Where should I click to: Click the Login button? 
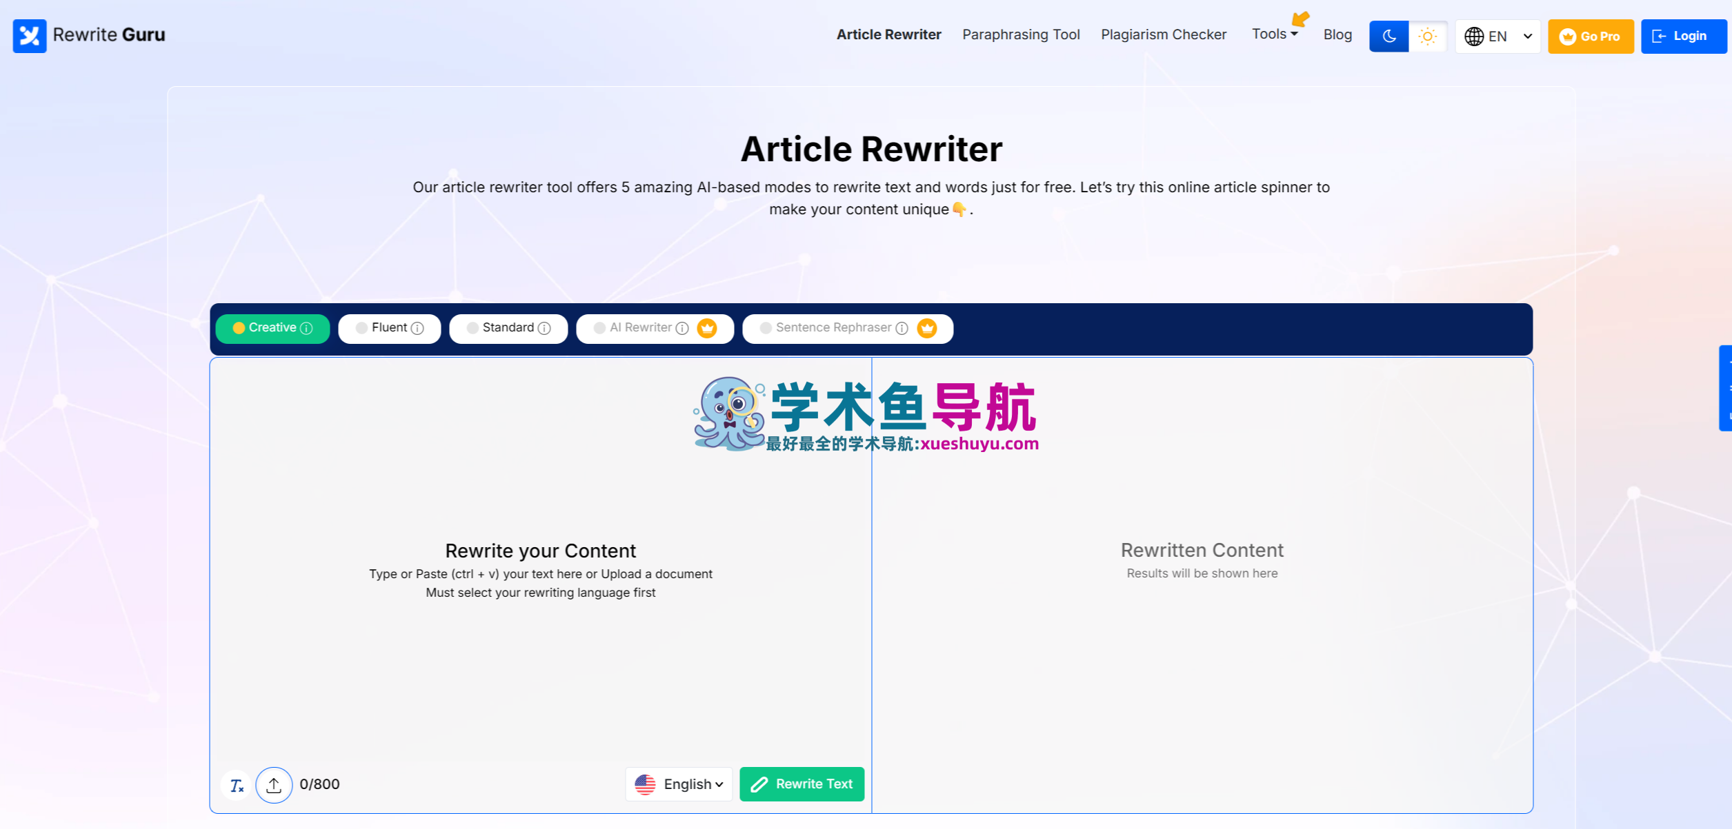pos(1683,37)
